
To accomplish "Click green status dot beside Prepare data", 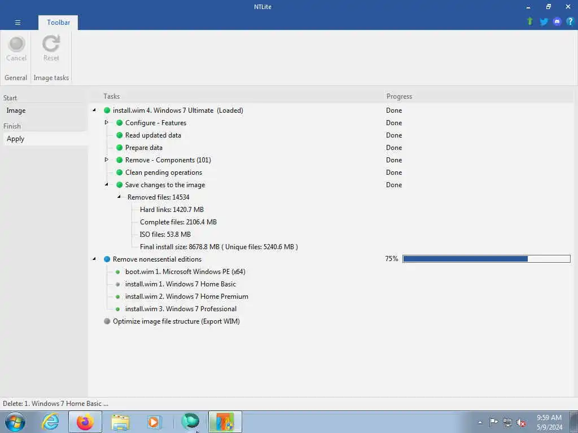I will (x=120, y=148).
